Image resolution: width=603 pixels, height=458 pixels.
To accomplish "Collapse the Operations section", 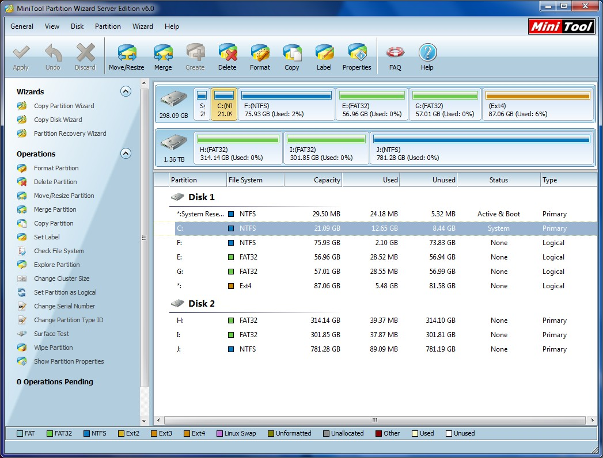I will pyautogui.click(x=126, y=153).
